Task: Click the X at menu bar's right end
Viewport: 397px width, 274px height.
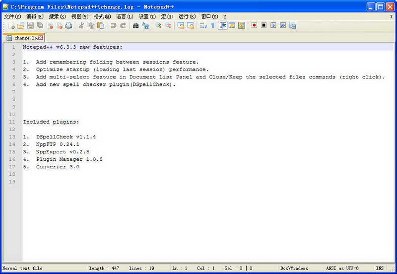Action: [x=391, y=17]
